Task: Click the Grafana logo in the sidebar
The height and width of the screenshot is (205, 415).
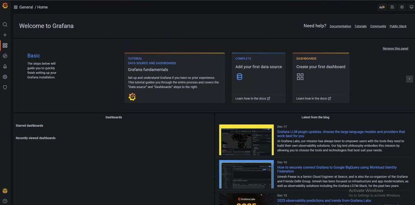Action: coord(5,5)
